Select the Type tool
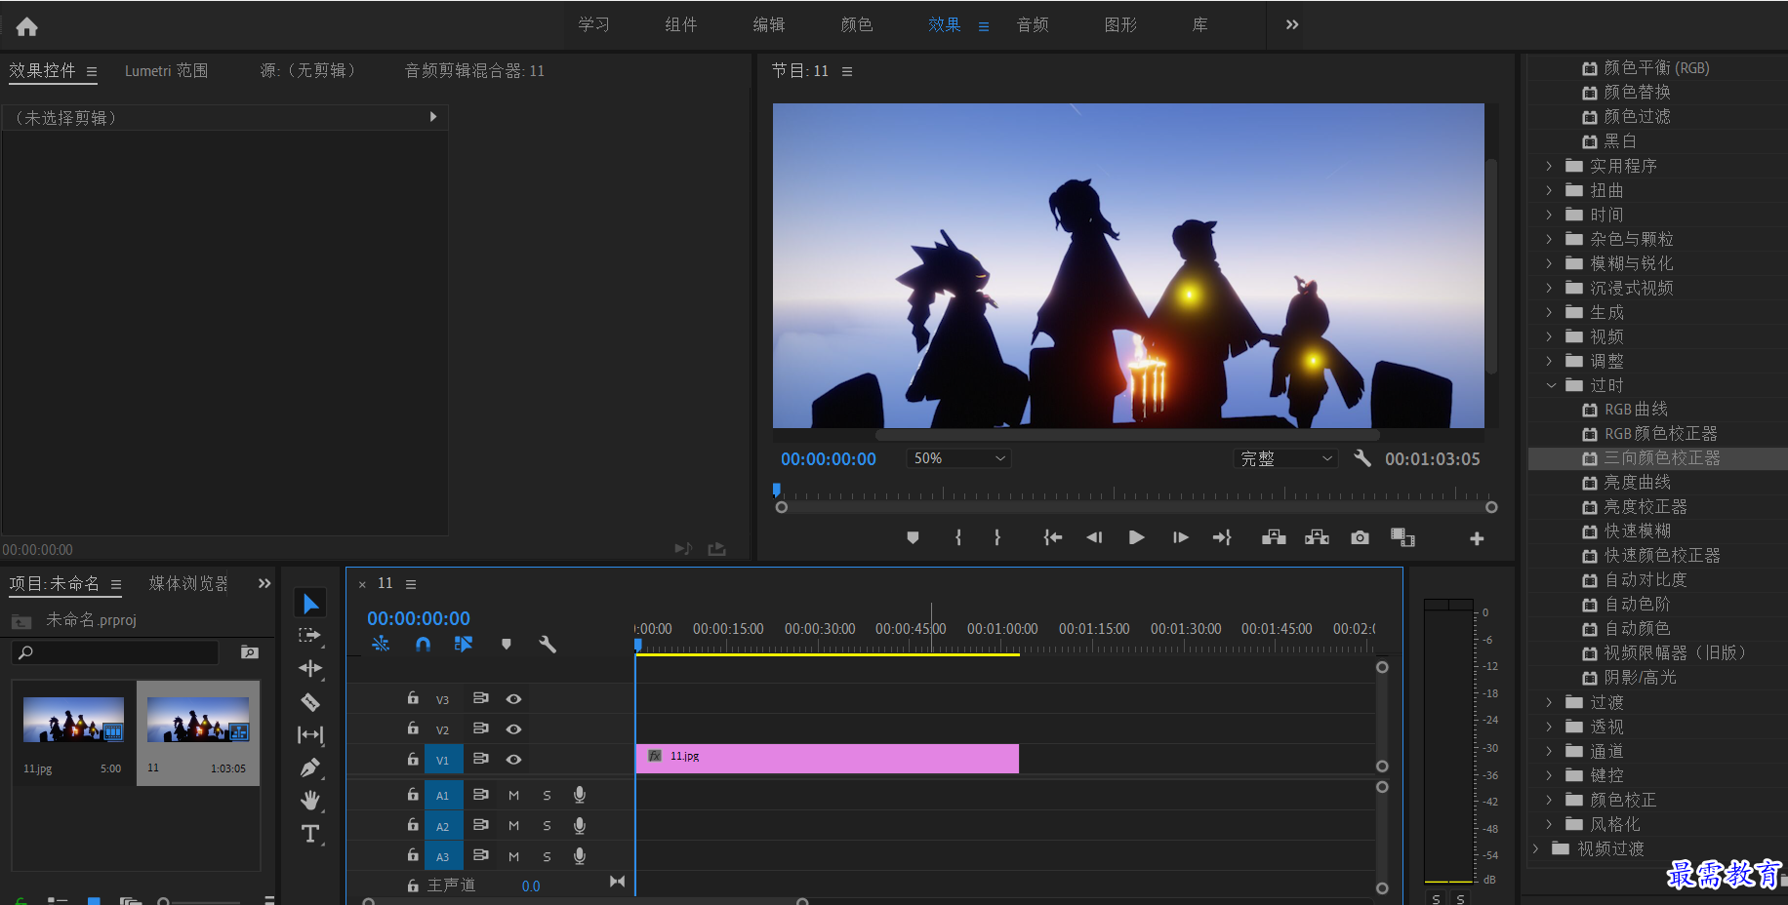The image size is (1788, 905). point(310,834)
